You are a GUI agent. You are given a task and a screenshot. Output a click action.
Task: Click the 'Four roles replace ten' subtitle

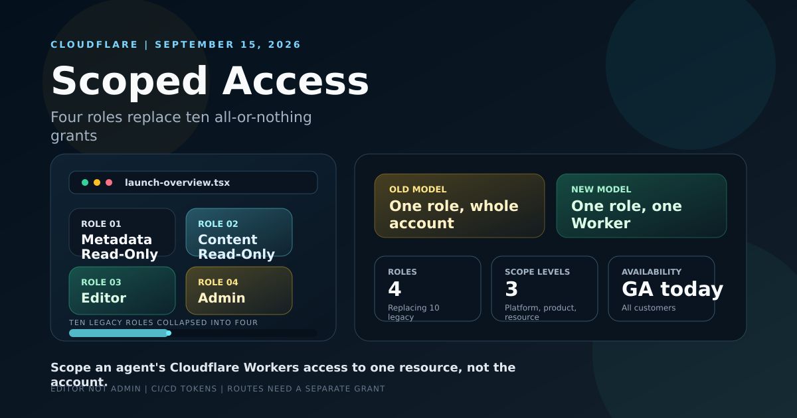coord(181,126)
